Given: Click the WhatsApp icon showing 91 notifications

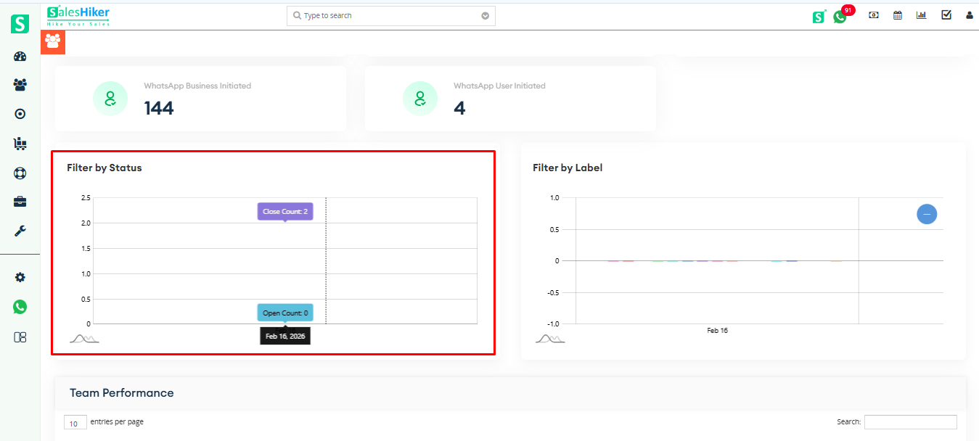Looking at the screenshot, I should point(840,15).
